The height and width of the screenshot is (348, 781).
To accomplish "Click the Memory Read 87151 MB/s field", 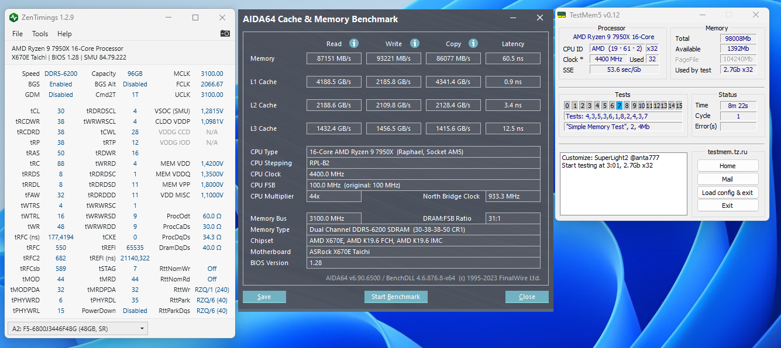I will tap(335, 58).
